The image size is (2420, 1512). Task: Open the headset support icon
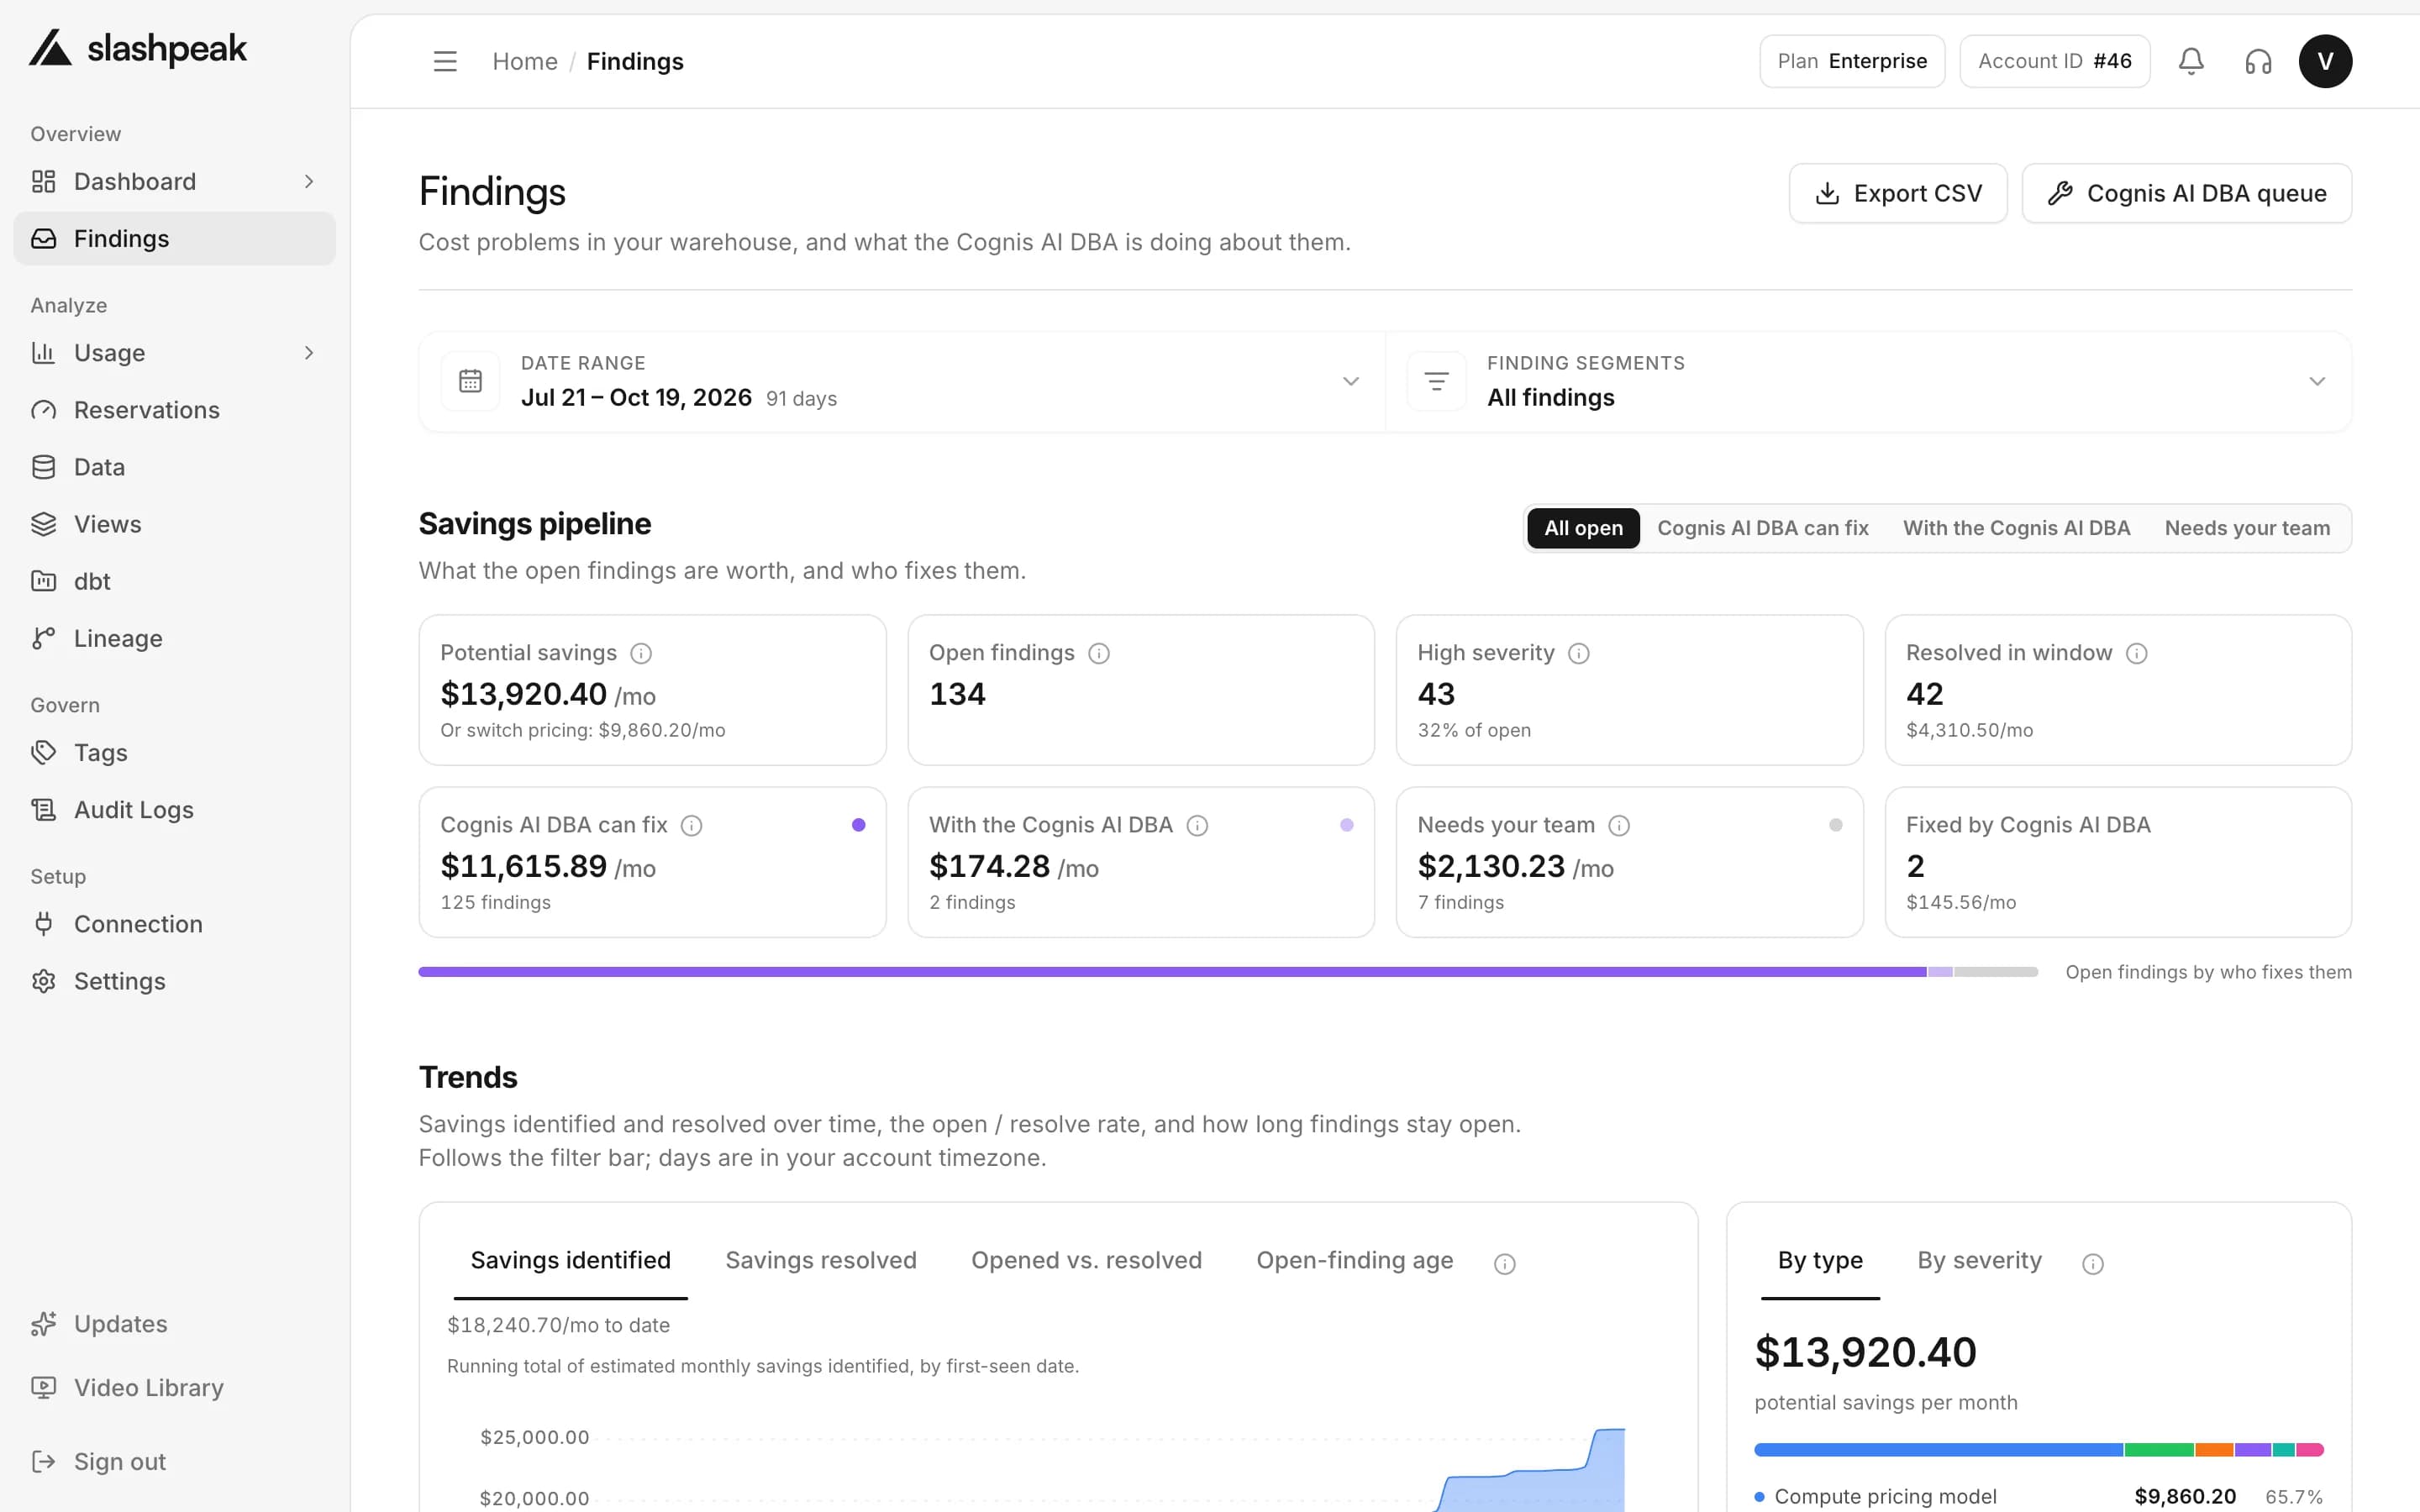2258,61
